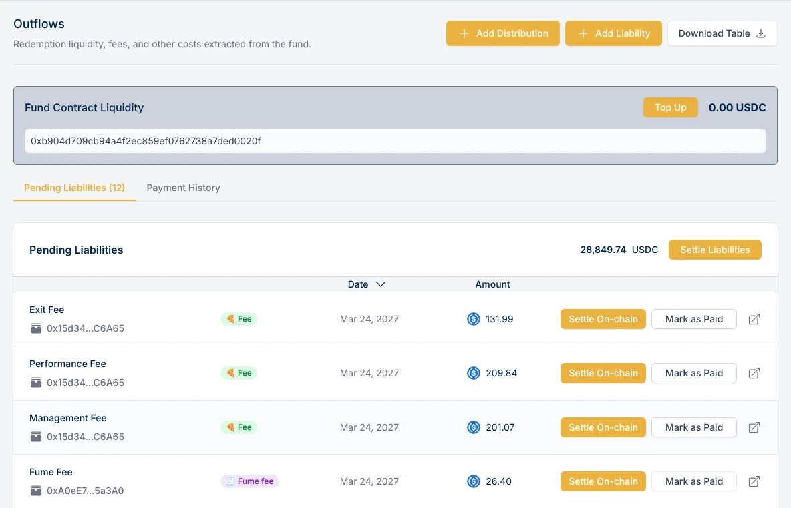Click wallet icon under Fume Fee
Viewport: 791px width, 508px height.
(36, 491)
